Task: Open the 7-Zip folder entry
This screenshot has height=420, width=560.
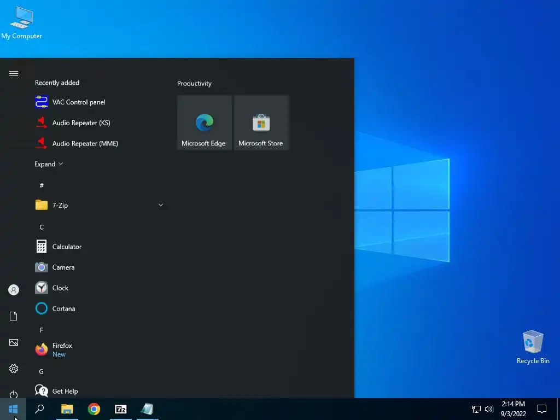Action: 100,206
